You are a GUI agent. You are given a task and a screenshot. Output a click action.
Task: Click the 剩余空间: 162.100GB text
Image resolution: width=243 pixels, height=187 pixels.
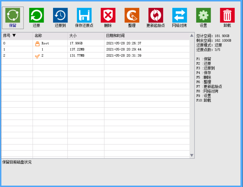pyautogui.click(x=214, y=41)
